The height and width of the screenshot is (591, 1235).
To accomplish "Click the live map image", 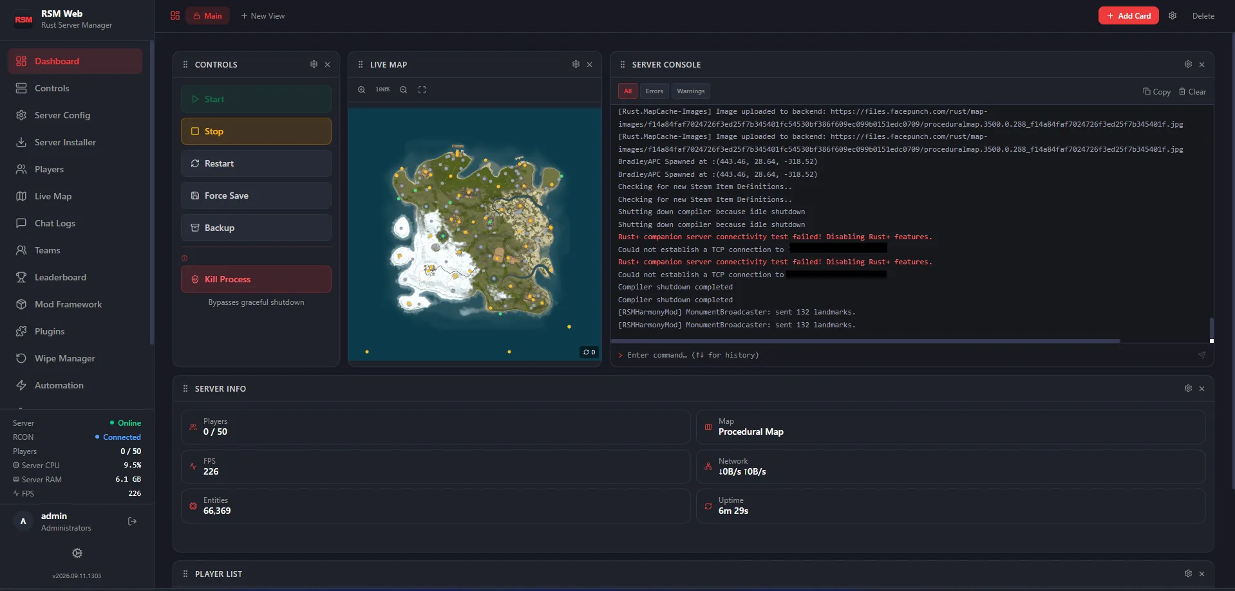I will tap(475, 234).
